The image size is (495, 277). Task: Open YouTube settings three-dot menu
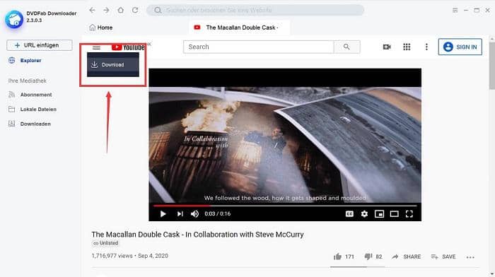pyautogui.click(x=426, y=47)
